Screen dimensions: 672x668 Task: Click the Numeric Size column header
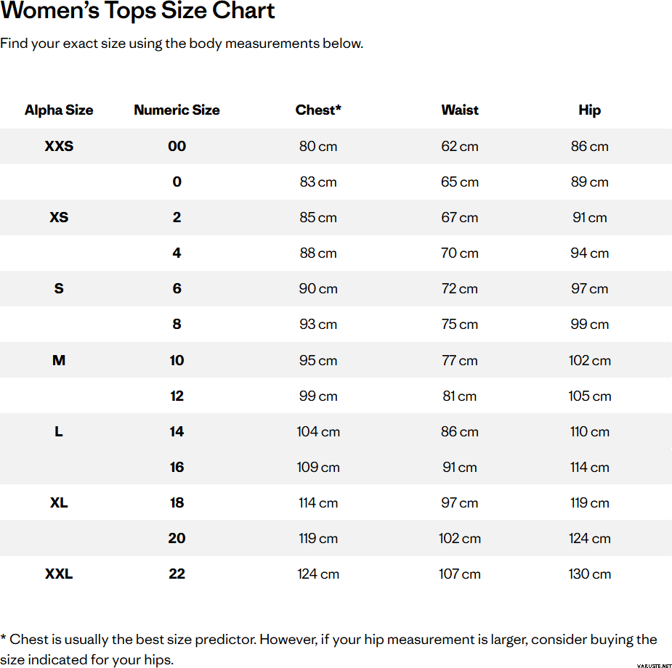coord(177,110)
